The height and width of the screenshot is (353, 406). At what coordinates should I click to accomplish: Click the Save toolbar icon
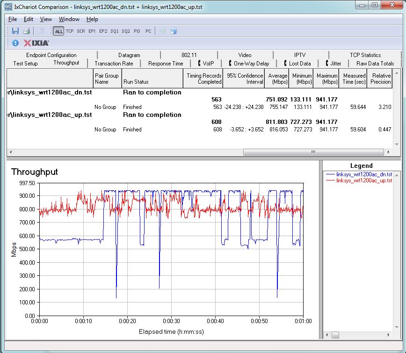[15, 31]
